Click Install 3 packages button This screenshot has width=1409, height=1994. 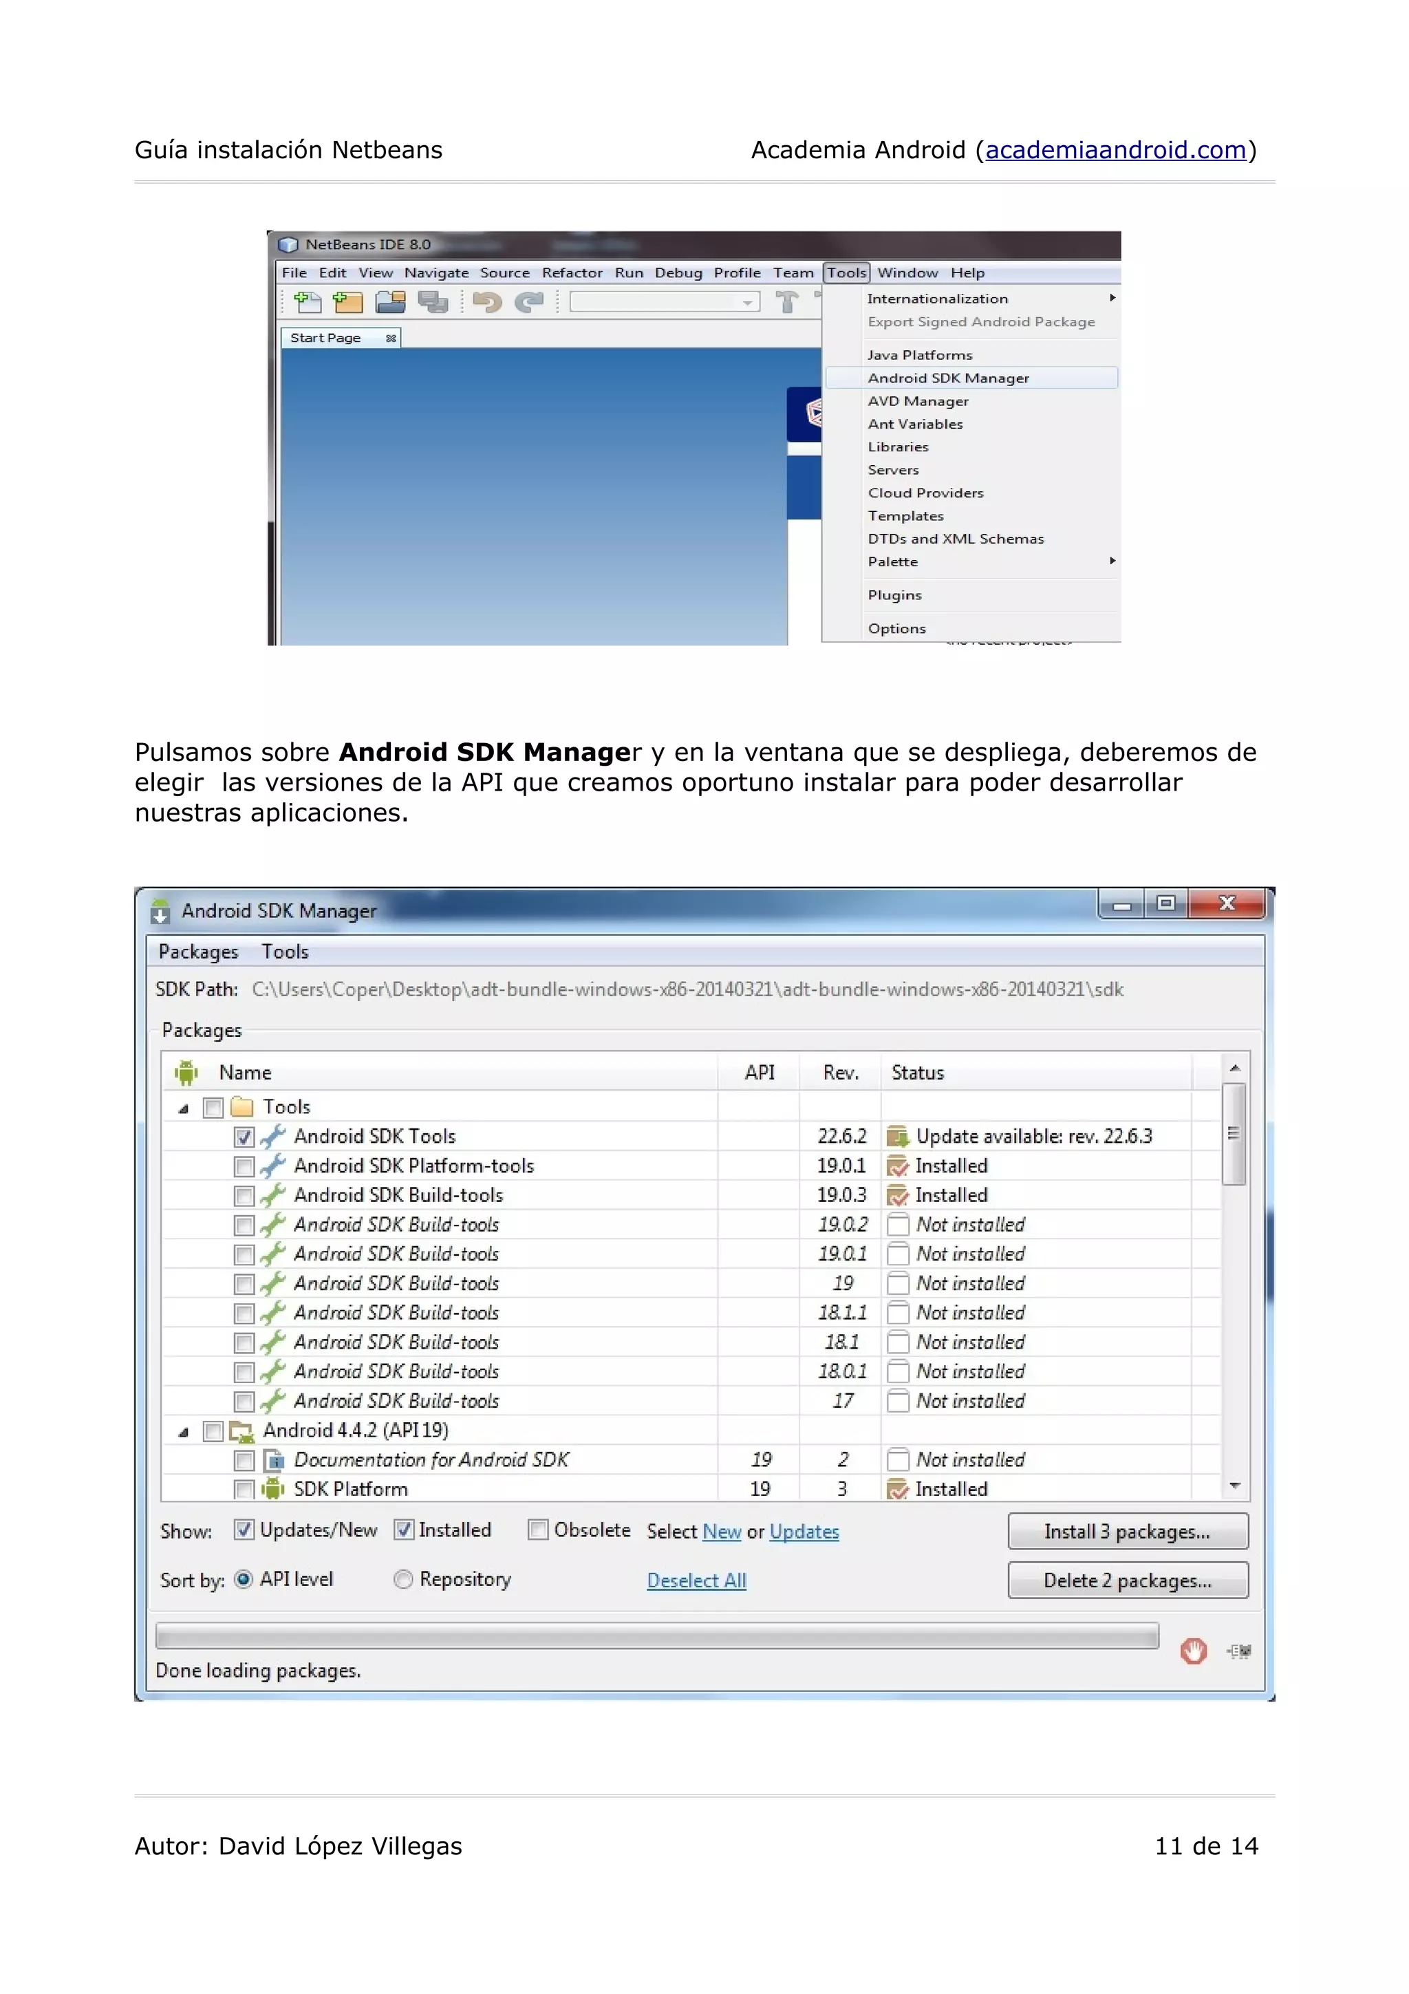point(1128,1531)
